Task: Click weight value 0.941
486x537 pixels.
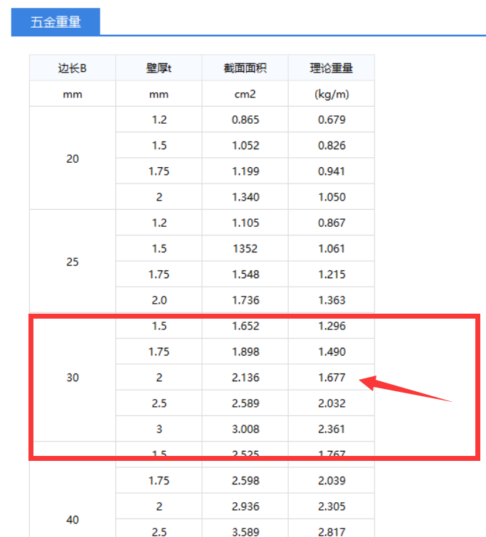Action: 331,171
